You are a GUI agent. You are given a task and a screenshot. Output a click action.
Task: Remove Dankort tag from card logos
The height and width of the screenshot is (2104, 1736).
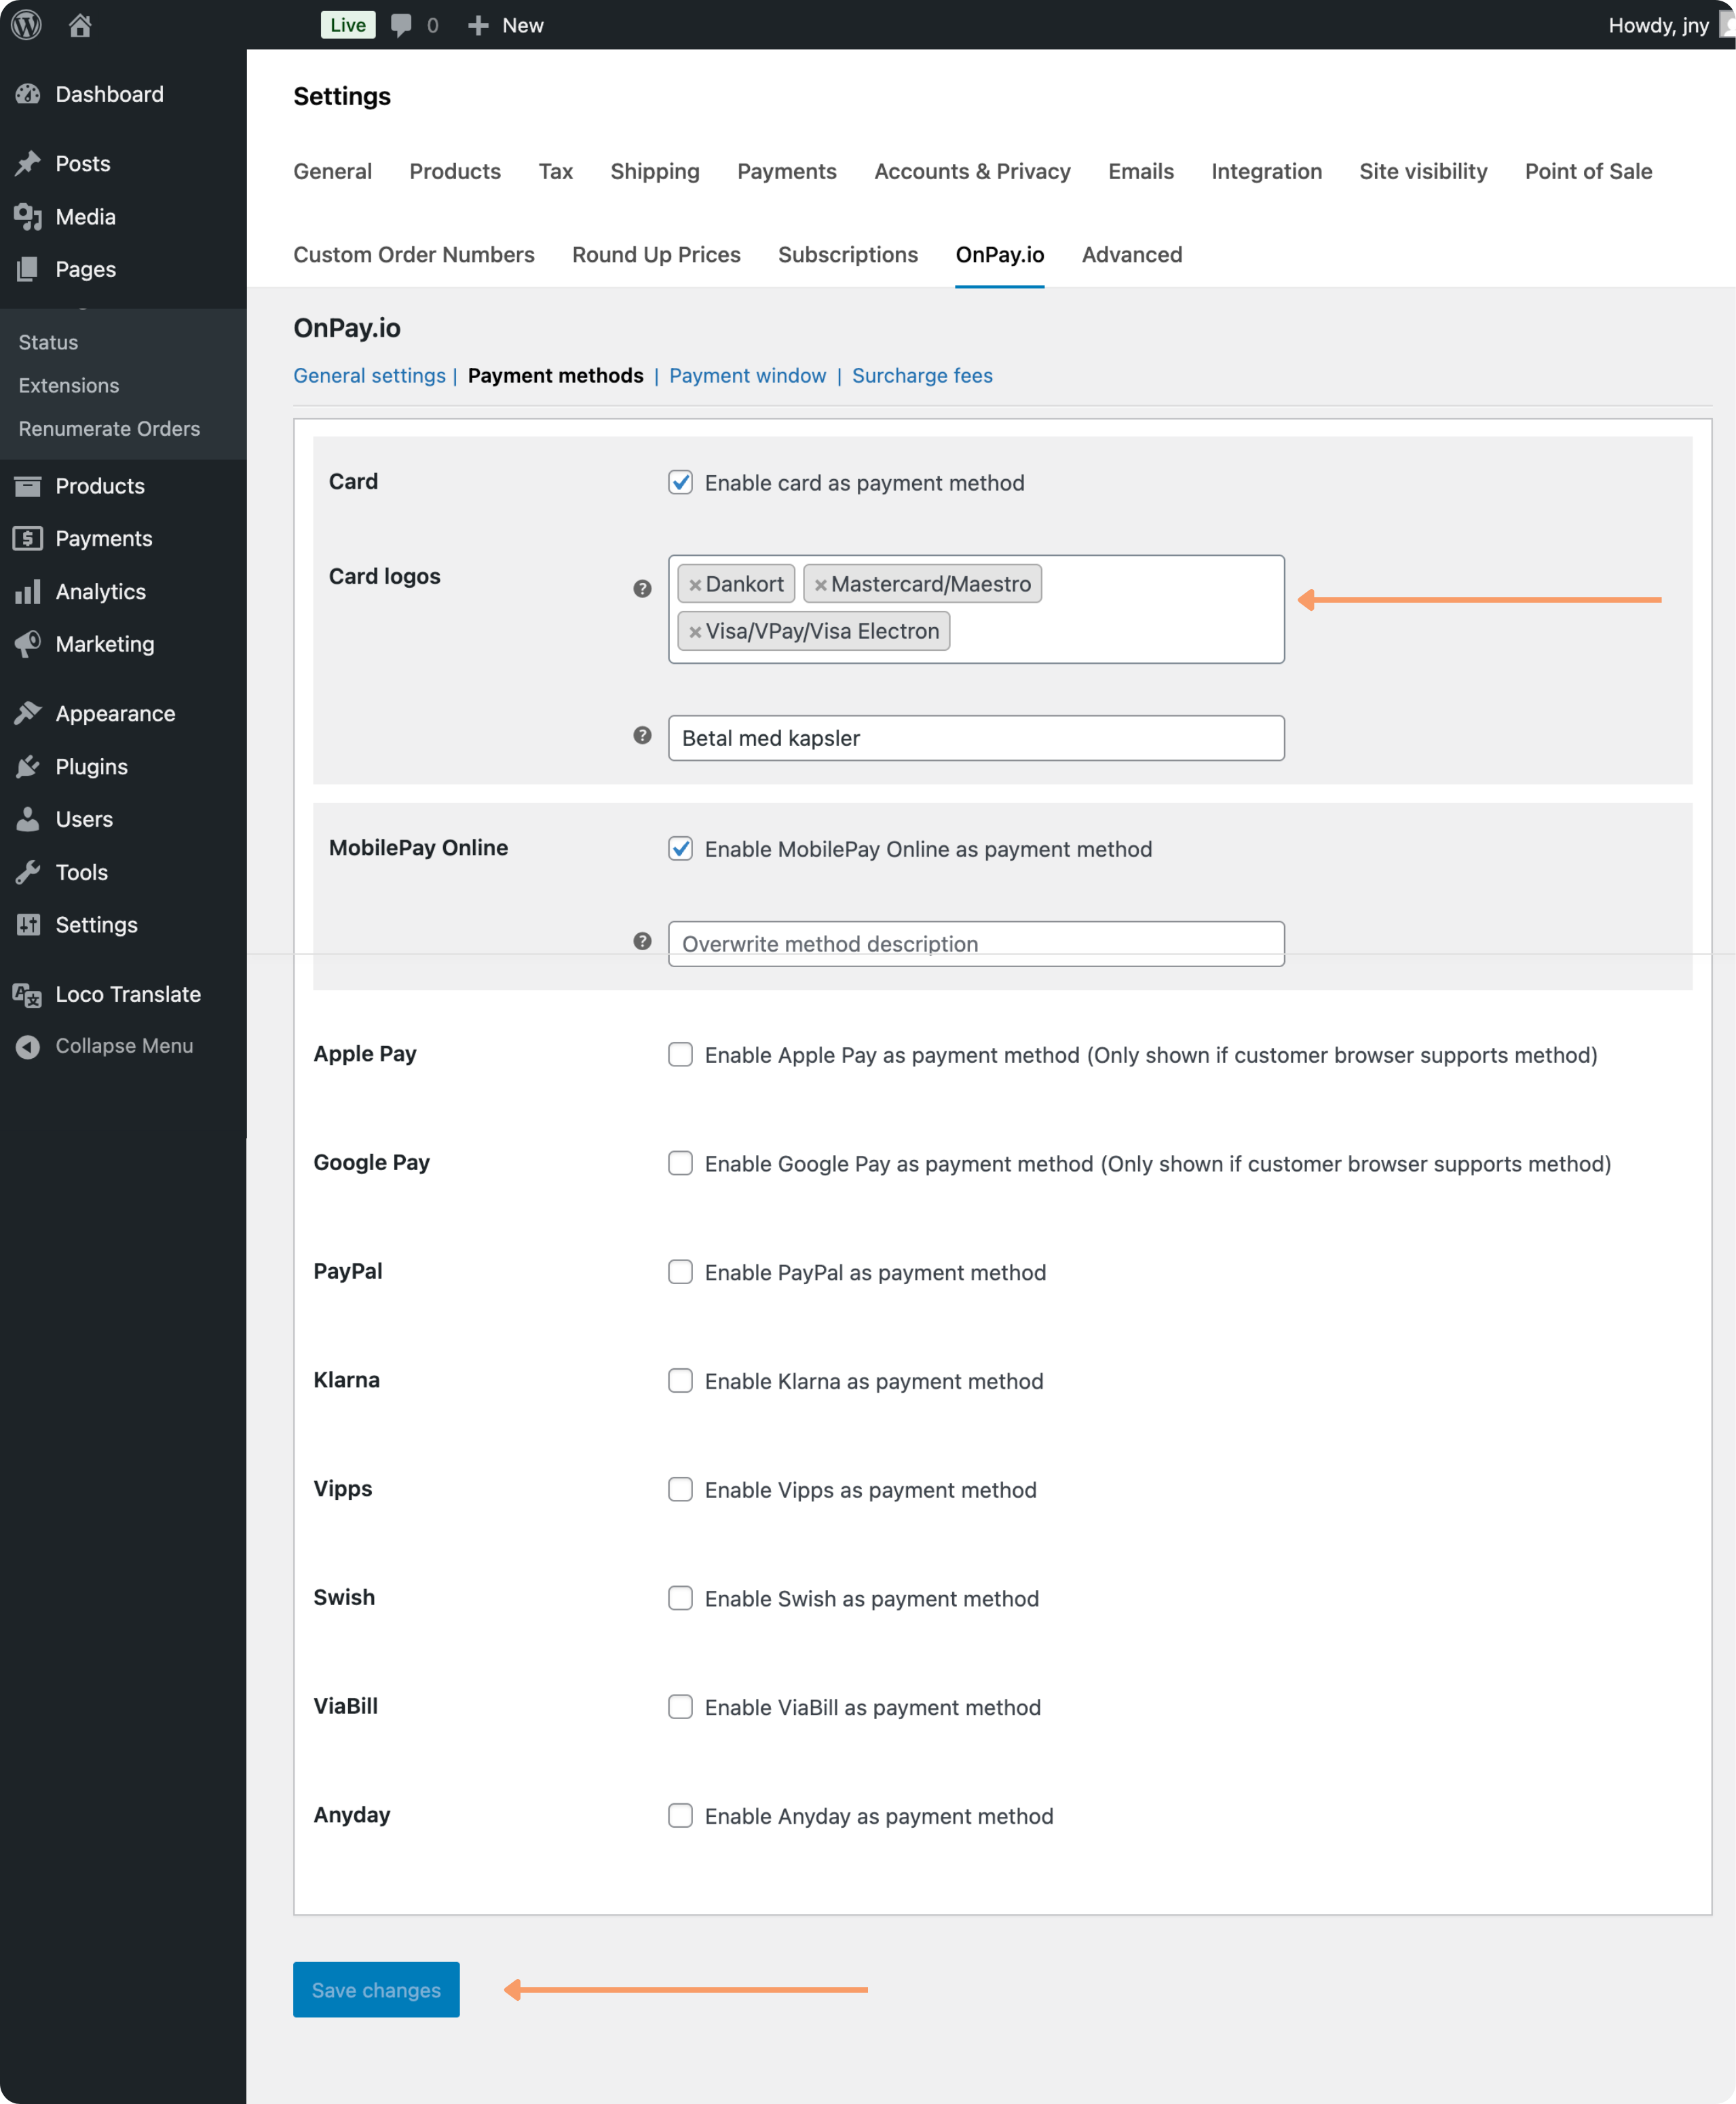tap(695, 585)
